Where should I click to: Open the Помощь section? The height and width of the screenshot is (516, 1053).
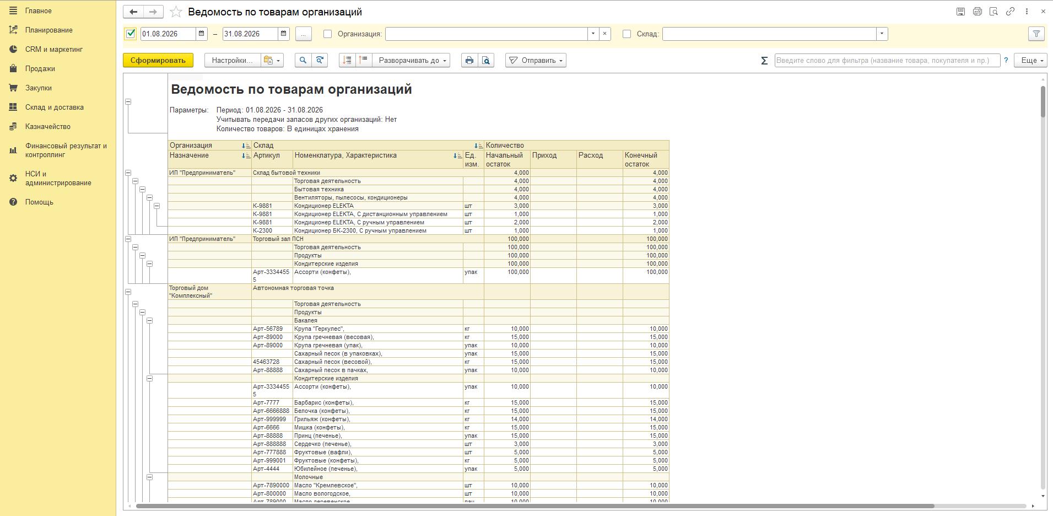coord(58,202)
